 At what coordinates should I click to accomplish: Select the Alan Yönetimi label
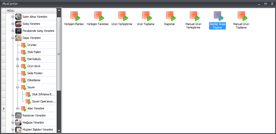coord(36,108)
